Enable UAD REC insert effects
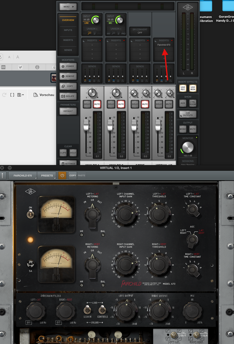 pos(183,88)
